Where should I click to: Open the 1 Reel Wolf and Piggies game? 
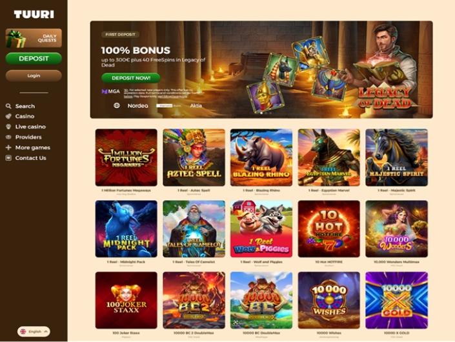pyautogui.click(x=261, y=229)
